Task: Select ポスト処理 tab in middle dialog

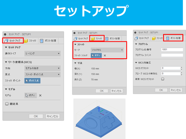Action: (x=113, y=39)
